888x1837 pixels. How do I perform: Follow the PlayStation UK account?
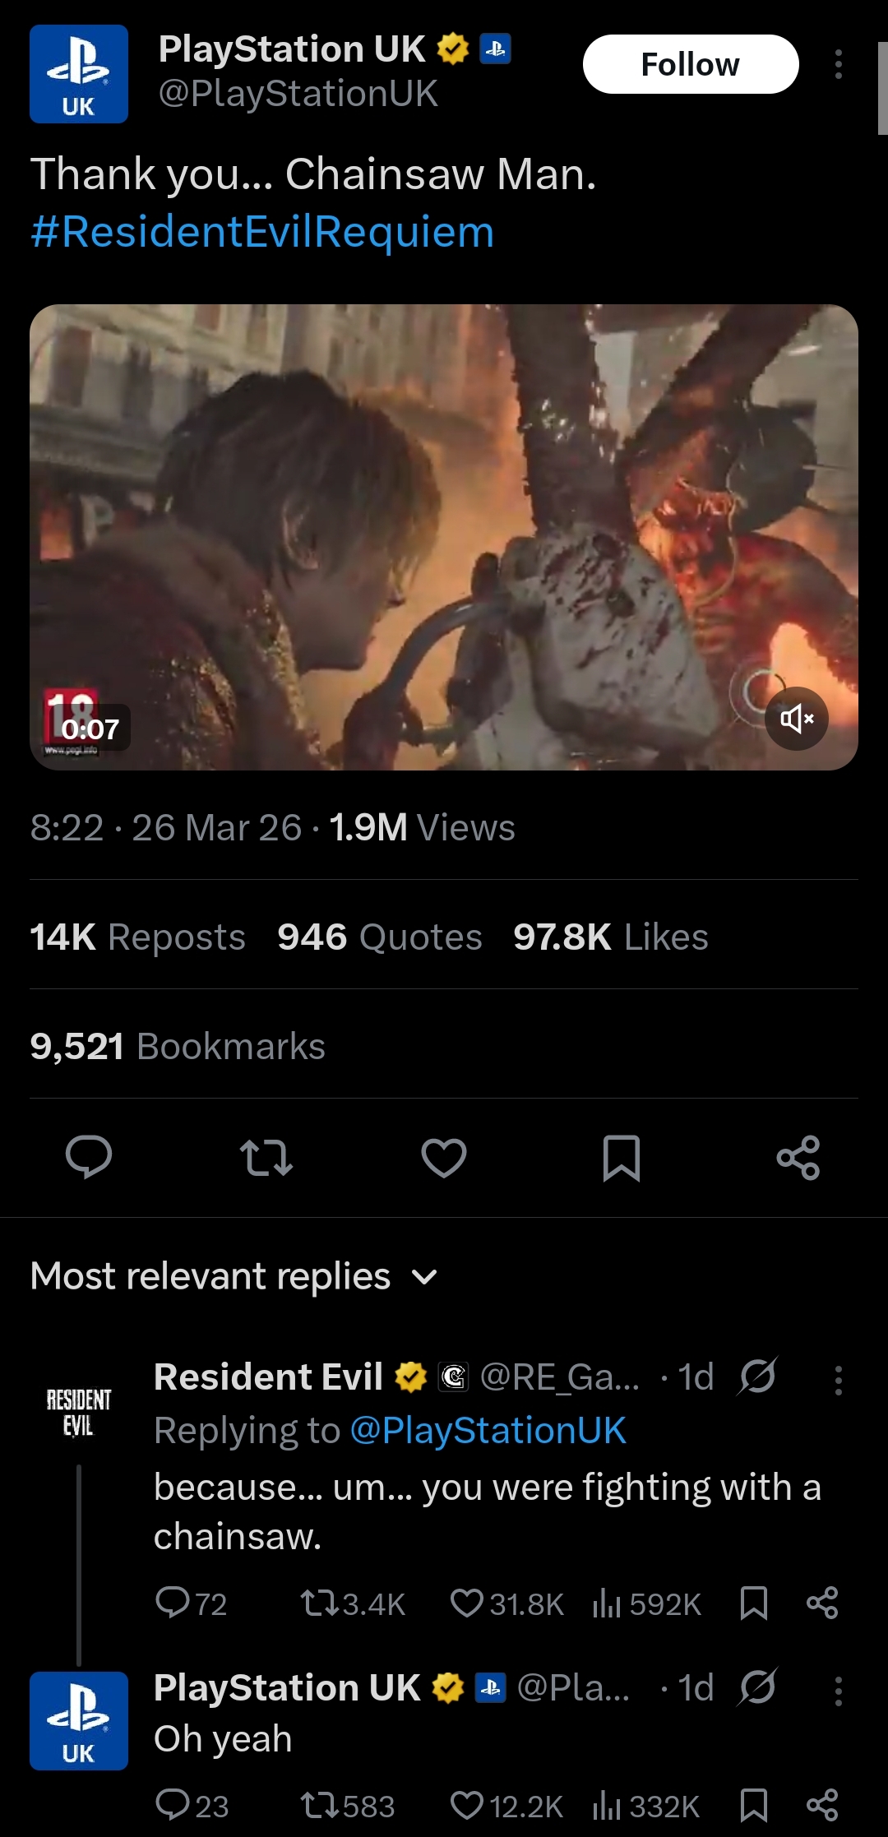tap(691, 64)
